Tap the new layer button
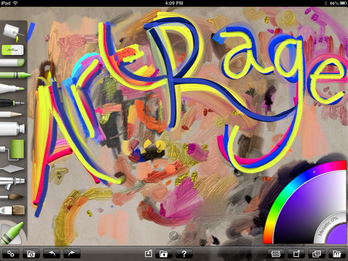Image resolution: width=348 pixels, height=261 pixels. click(296, 253)
